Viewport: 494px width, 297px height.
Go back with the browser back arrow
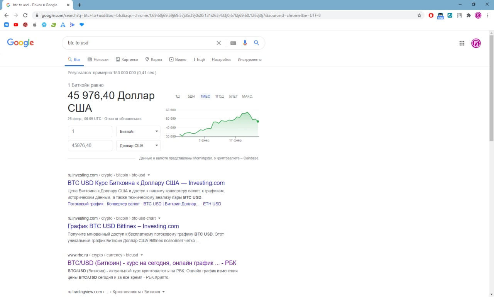point(7,15)
